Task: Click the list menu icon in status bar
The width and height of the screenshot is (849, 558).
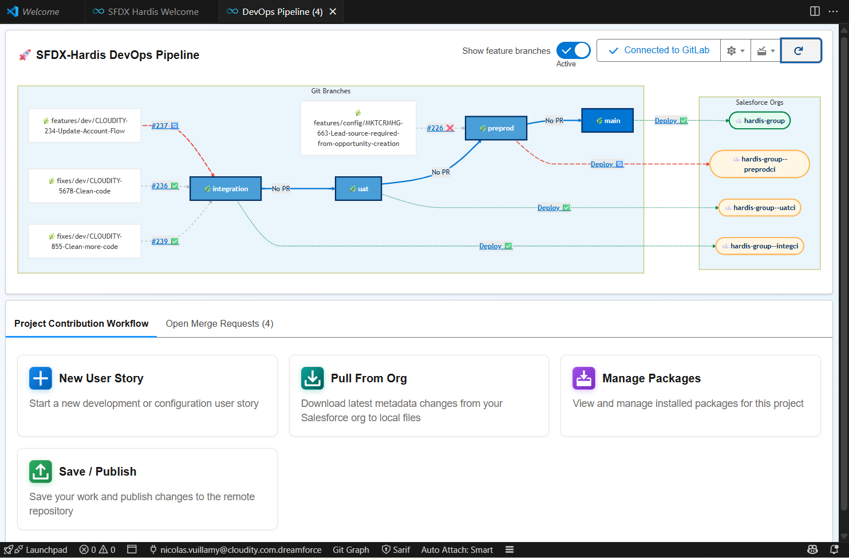Action: click(510, 549)
